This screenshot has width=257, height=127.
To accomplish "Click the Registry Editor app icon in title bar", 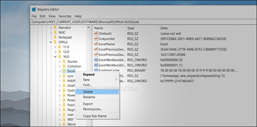I will pos(34,10).
